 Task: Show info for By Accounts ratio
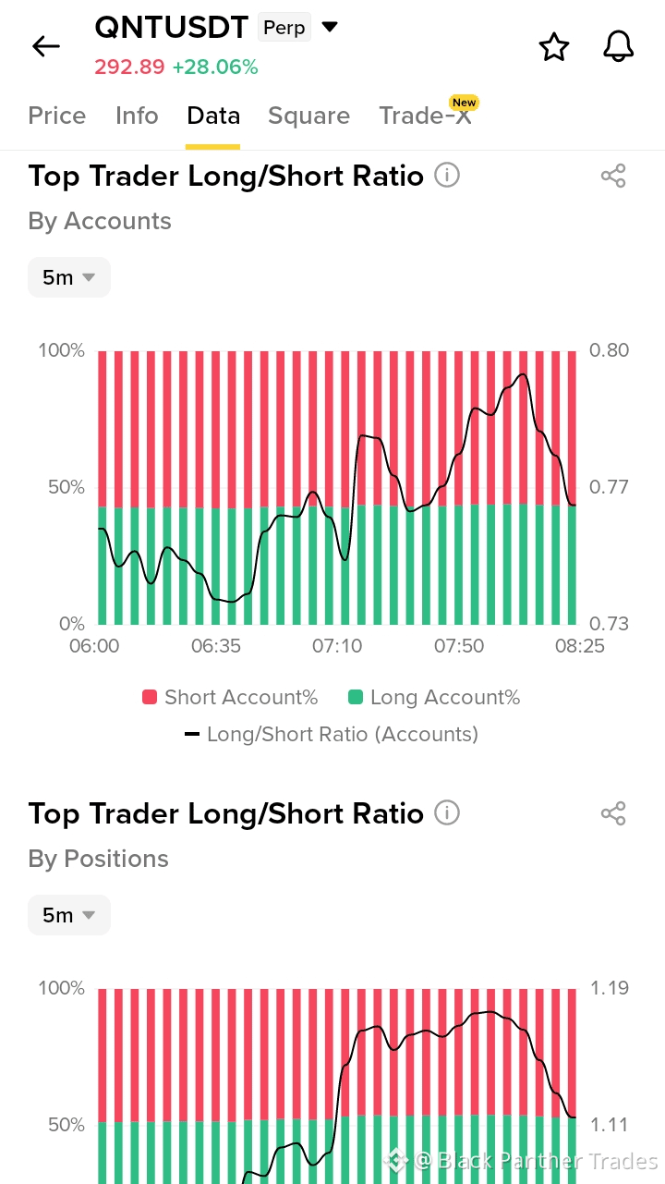[447, 175]
